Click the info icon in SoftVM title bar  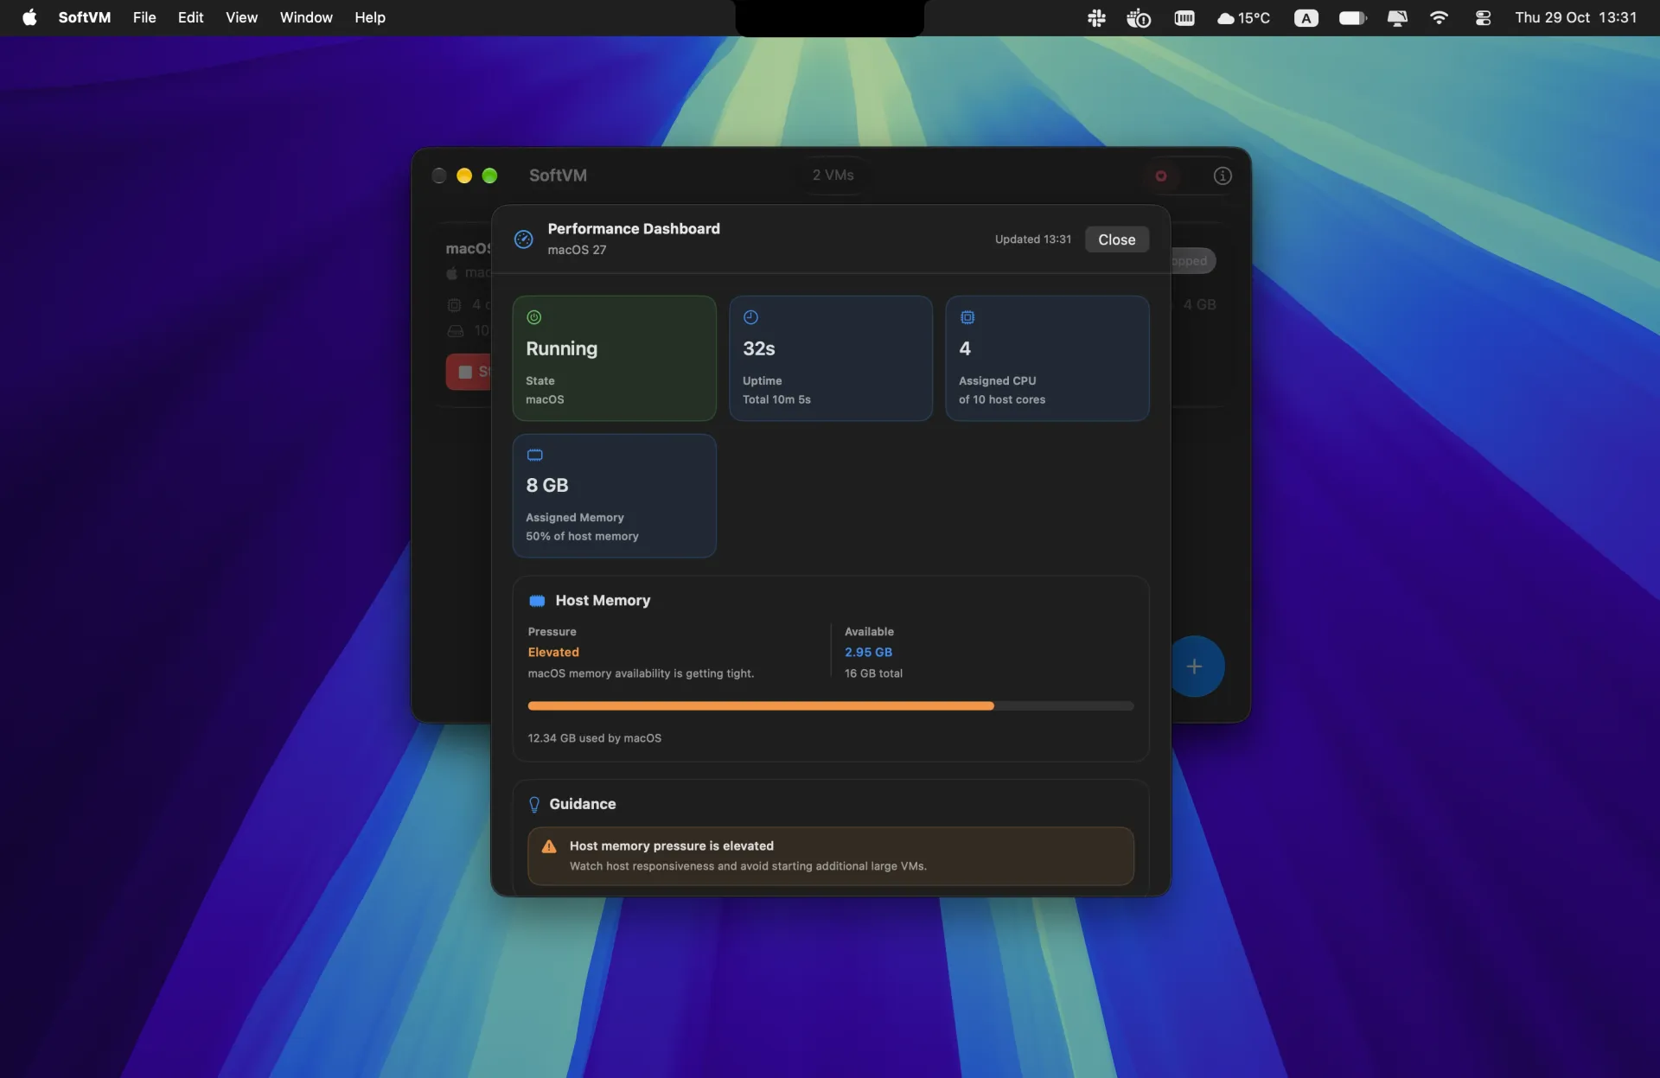tap(1222, 175)
